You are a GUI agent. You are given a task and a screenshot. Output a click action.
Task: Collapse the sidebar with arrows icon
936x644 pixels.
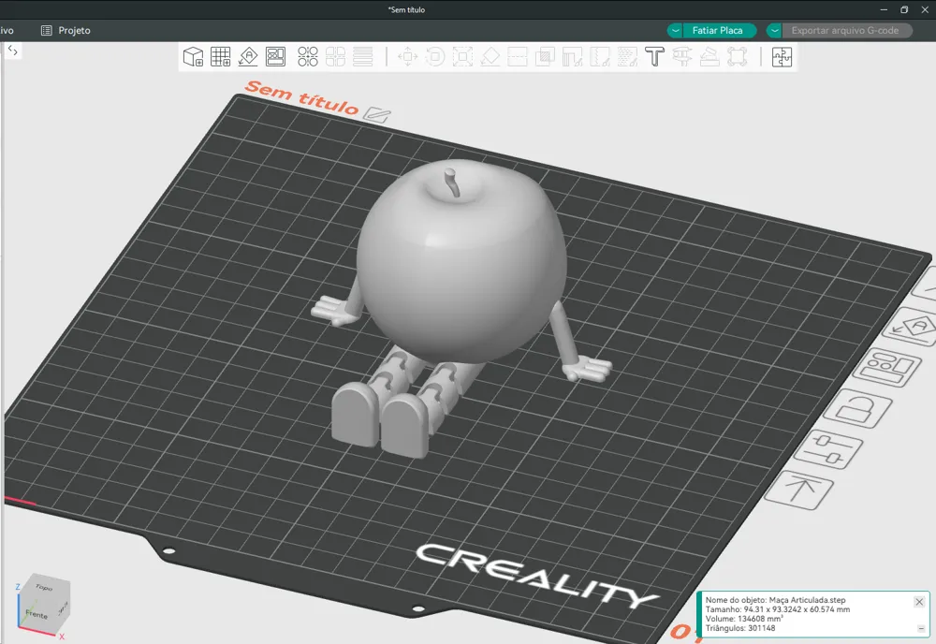(x=12, y=51)
